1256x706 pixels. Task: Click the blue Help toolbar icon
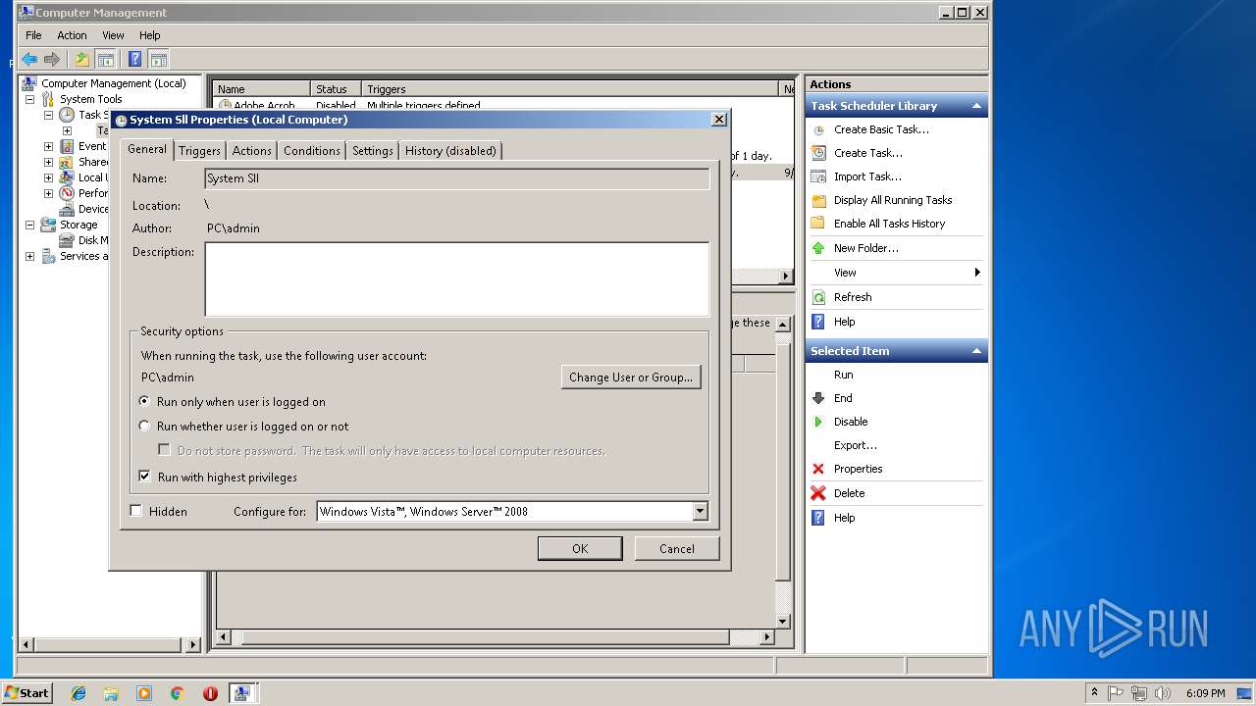[135, 60]
